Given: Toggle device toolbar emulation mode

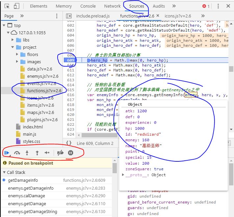Looking at the screenshot, I should click(16, 6).
